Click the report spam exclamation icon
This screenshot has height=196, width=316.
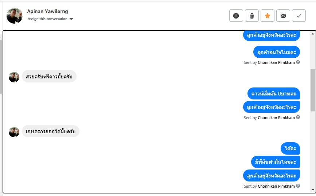pos(236,16)
